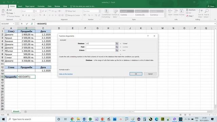Collapse the Field range selector button

pos(117,47)
